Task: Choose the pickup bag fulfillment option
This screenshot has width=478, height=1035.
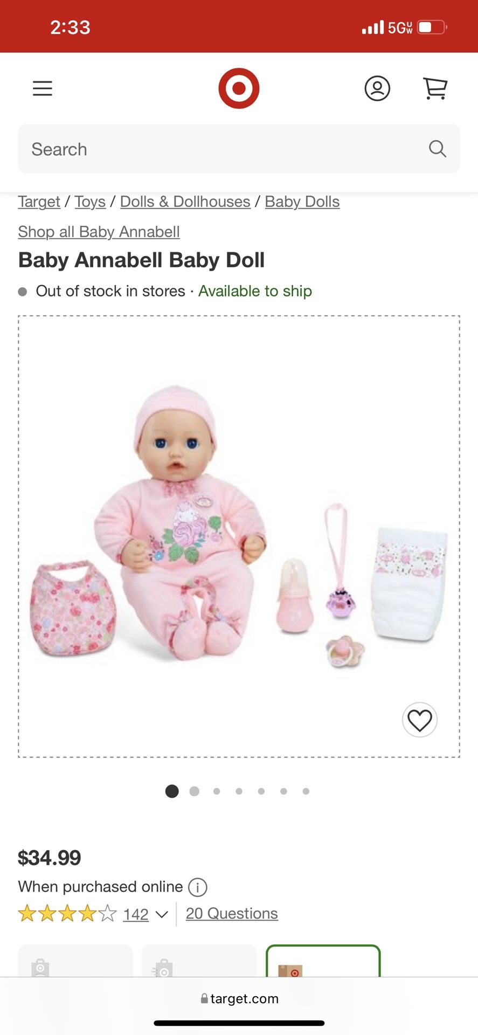Action: point(75,961)
